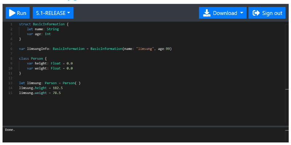Click the Sign out button text
The width and height of the screenshot is (291, 145).
(x=272, y=13)
